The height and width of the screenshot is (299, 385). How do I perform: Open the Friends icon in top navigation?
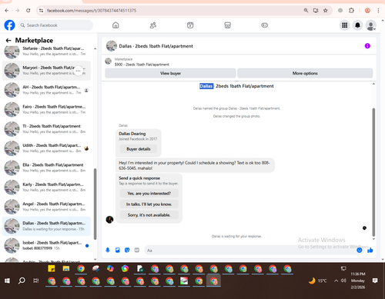[153, 25]
